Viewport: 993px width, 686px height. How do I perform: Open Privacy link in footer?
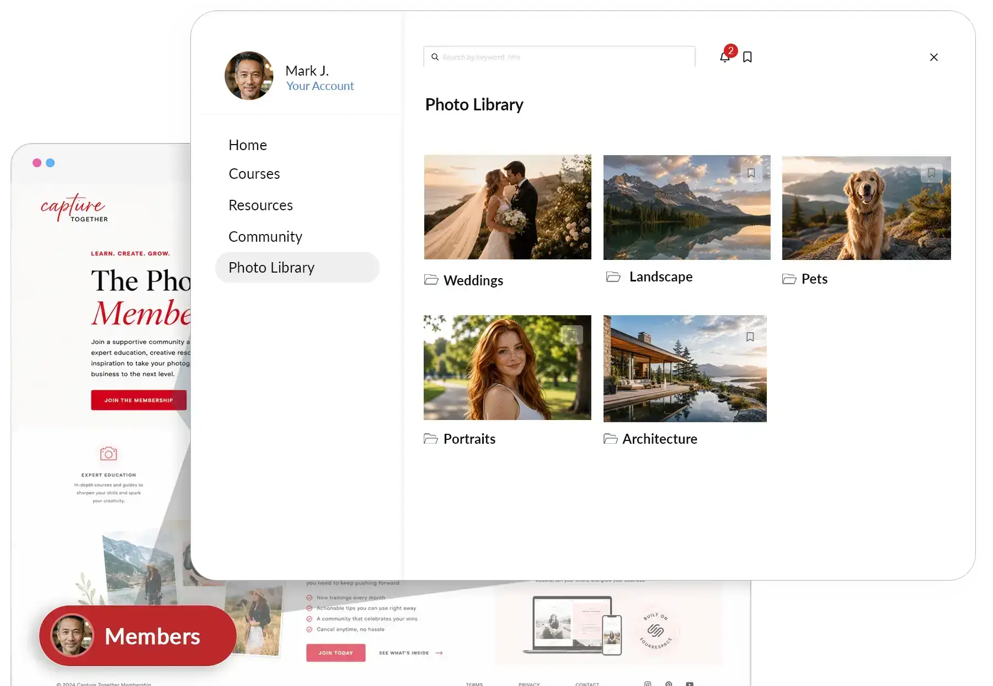[x=529, y=684]
